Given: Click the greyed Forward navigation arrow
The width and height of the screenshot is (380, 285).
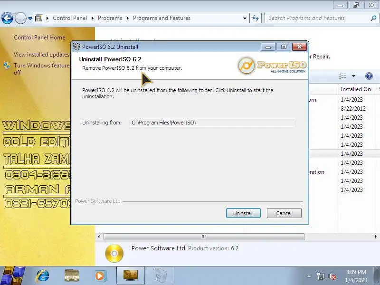Looking at the screenshot, I should click(20, 18).
